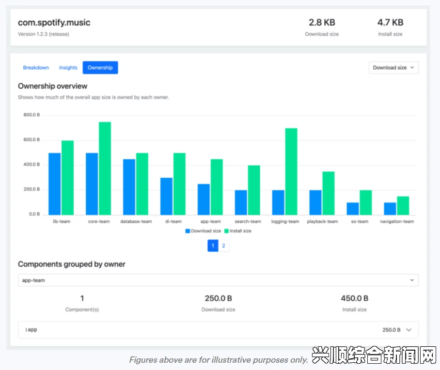
Task: Go to chart page 1
Action: (x=213, y=246)
